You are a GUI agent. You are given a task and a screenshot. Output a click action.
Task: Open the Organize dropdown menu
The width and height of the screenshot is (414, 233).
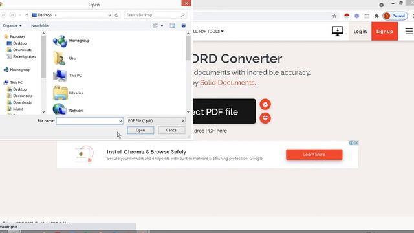(12, 26)
